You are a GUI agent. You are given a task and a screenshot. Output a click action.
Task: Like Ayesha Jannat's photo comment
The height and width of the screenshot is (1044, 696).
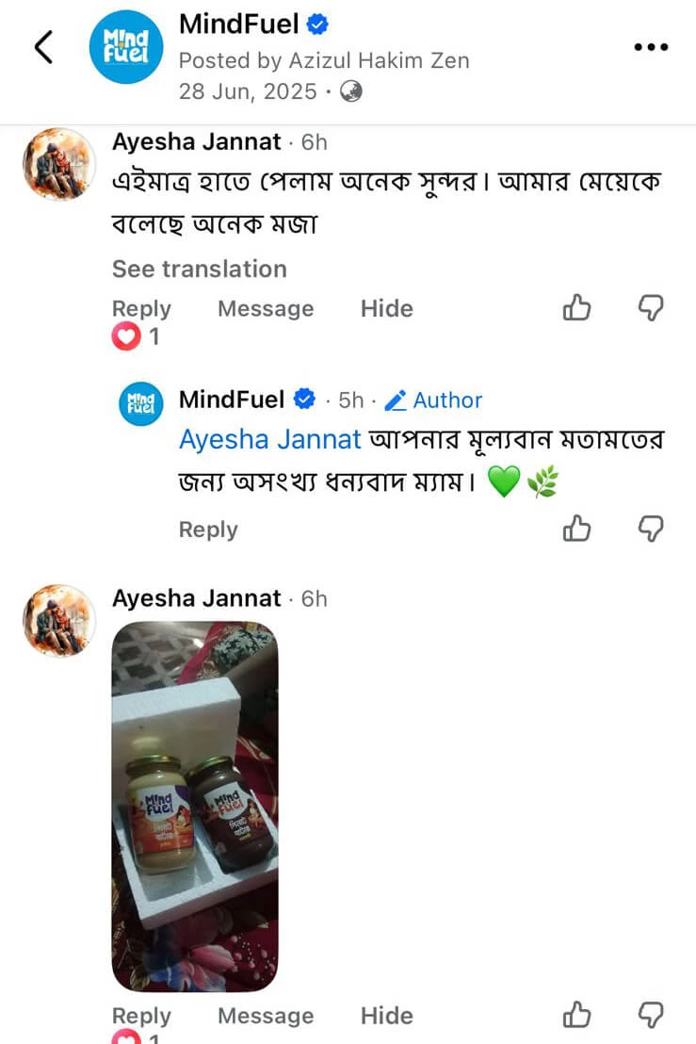tap(576, 1015)
